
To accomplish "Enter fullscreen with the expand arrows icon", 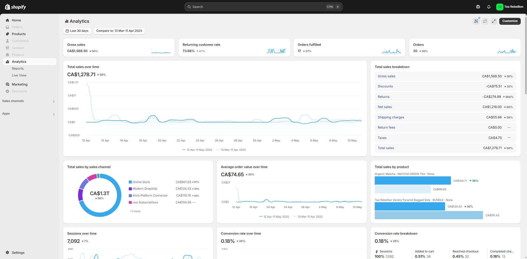I will (x=494, y=21).
